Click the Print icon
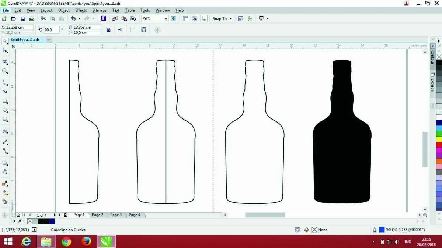 [x=32, y=18]
